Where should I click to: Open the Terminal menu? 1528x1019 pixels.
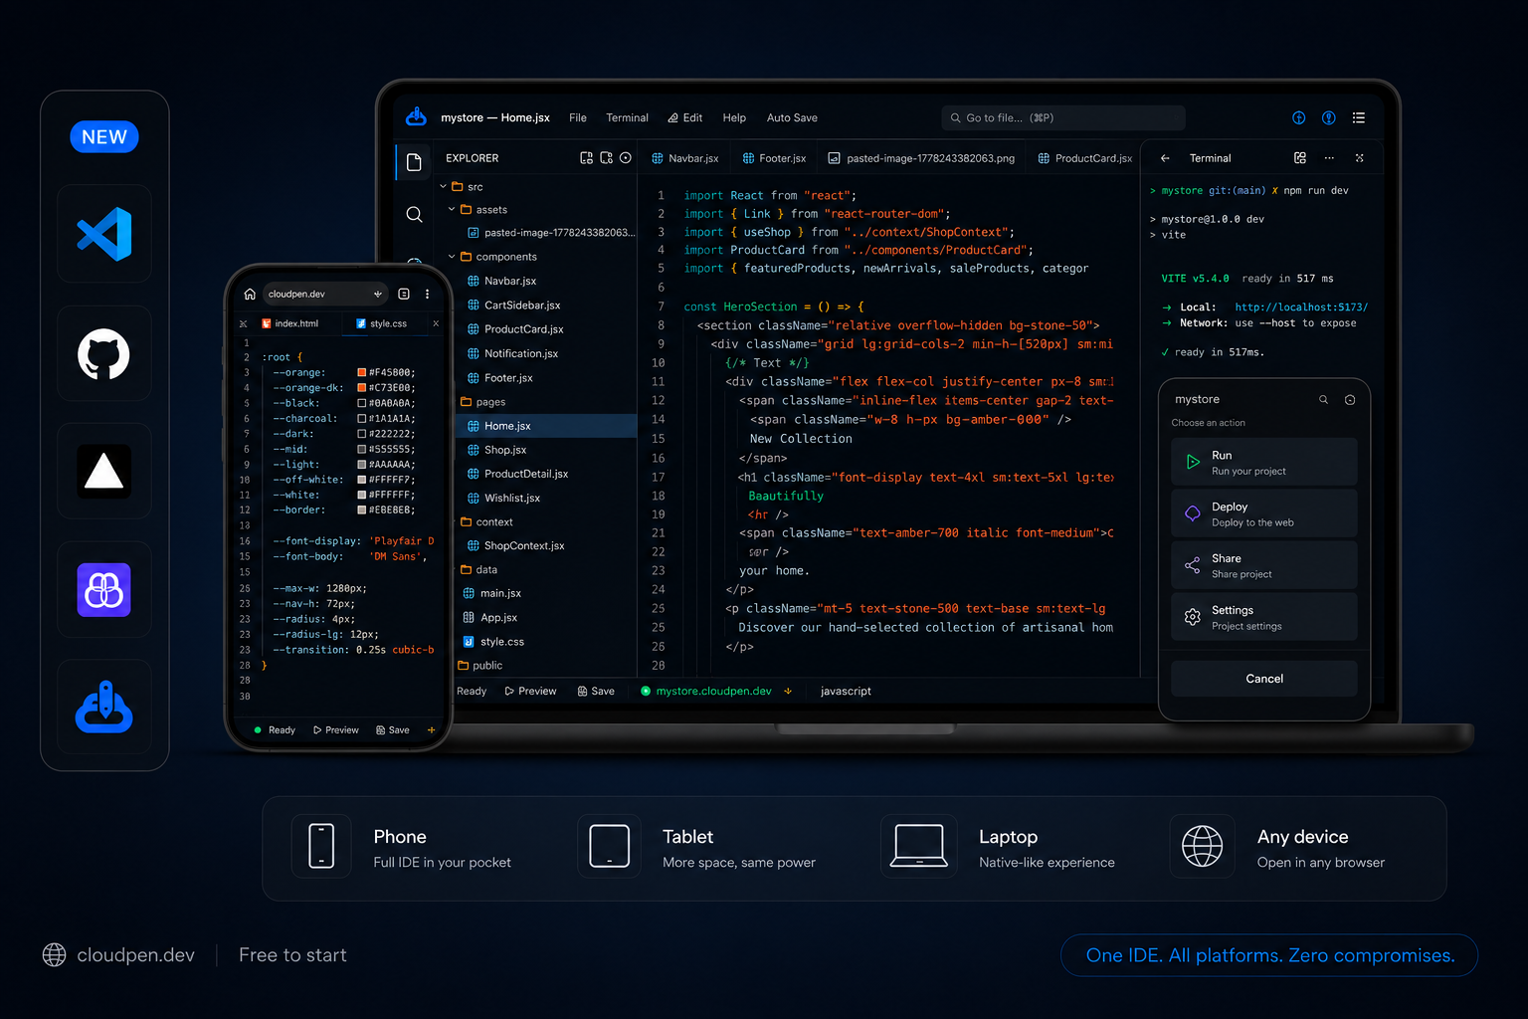tap(627, 117)
